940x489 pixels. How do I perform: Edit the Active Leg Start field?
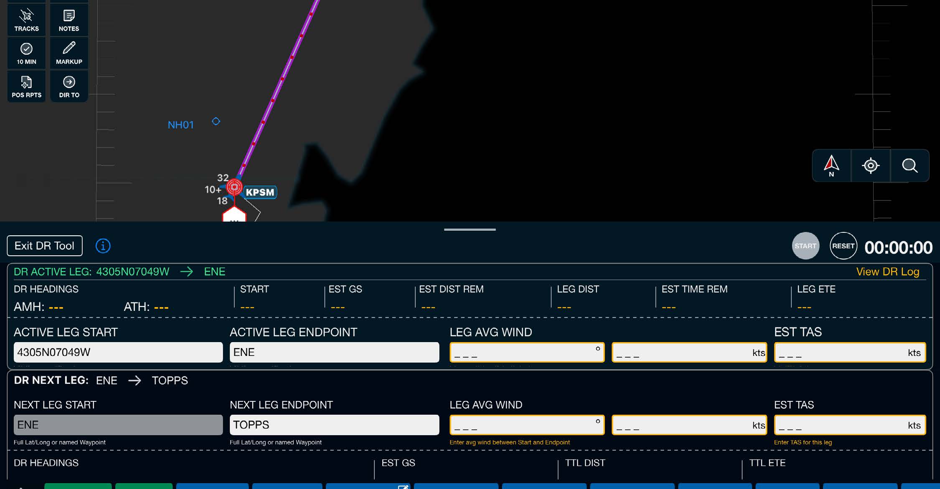coord(118,352)
